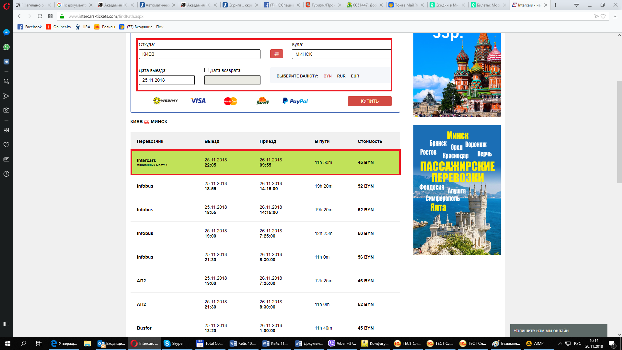Switch to the Почта Mail.Ru tab
Image resolution: width=622 pixels, height=350 pixels.
point(406,5)
